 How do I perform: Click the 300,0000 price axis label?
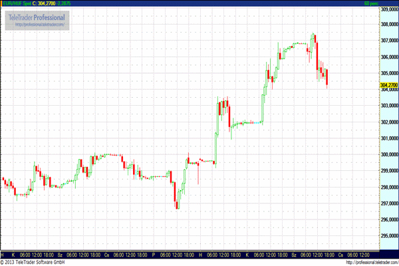388,155
